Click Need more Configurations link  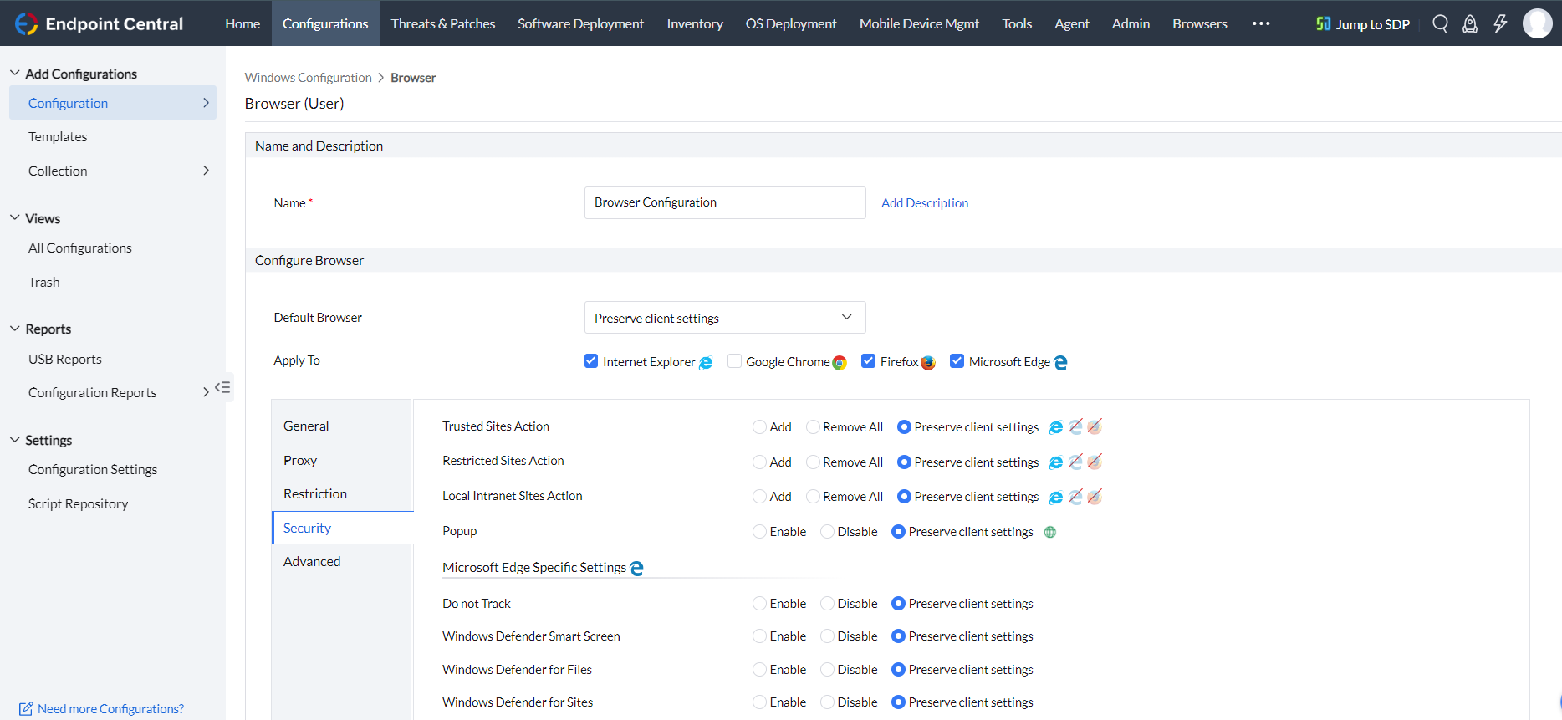pos(110,708)
